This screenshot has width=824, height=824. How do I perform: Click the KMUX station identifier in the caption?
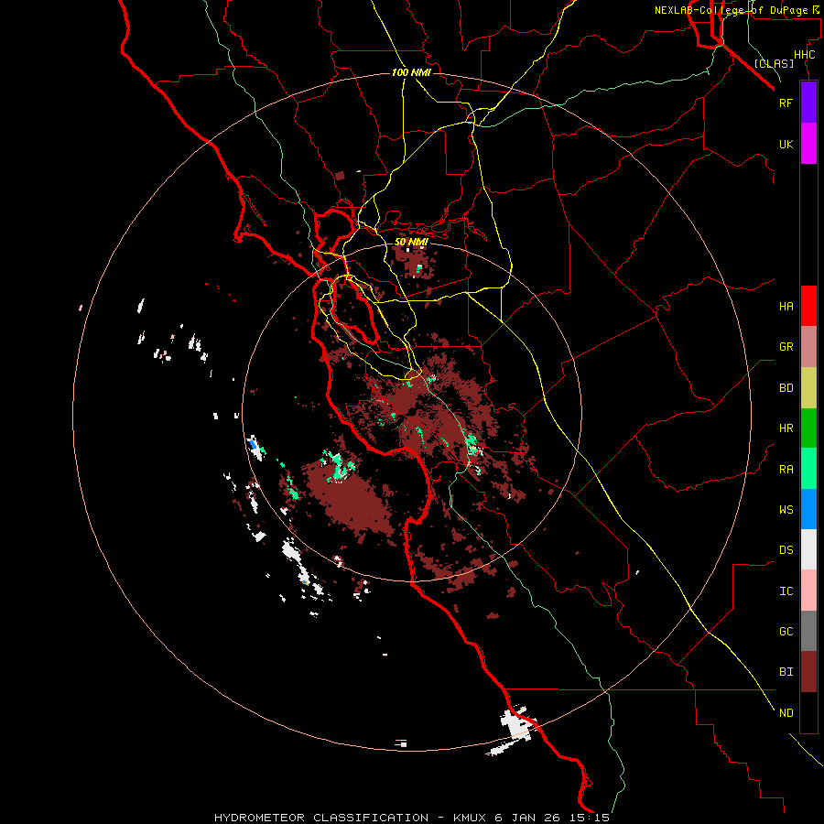470,818
